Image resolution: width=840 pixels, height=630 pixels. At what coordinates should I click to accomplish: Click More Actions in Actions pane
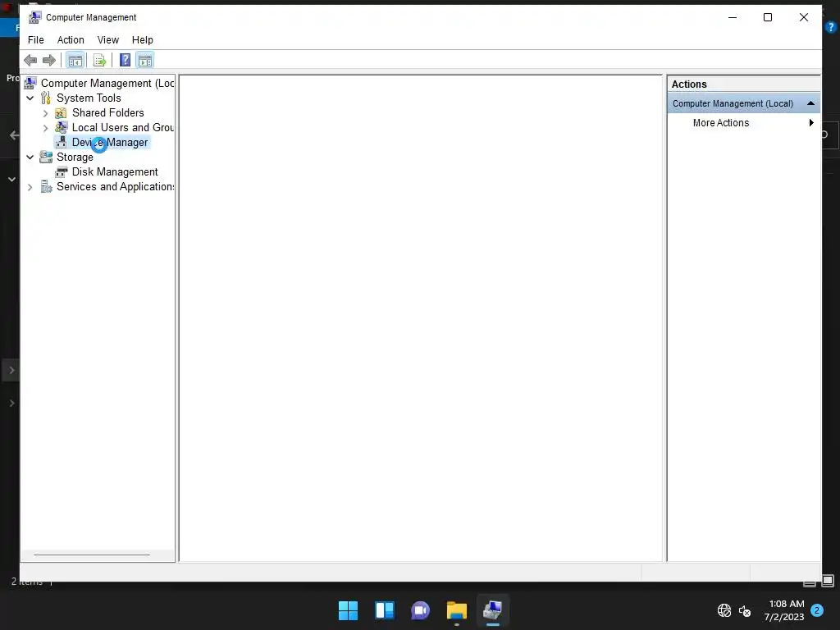[721, 123]
